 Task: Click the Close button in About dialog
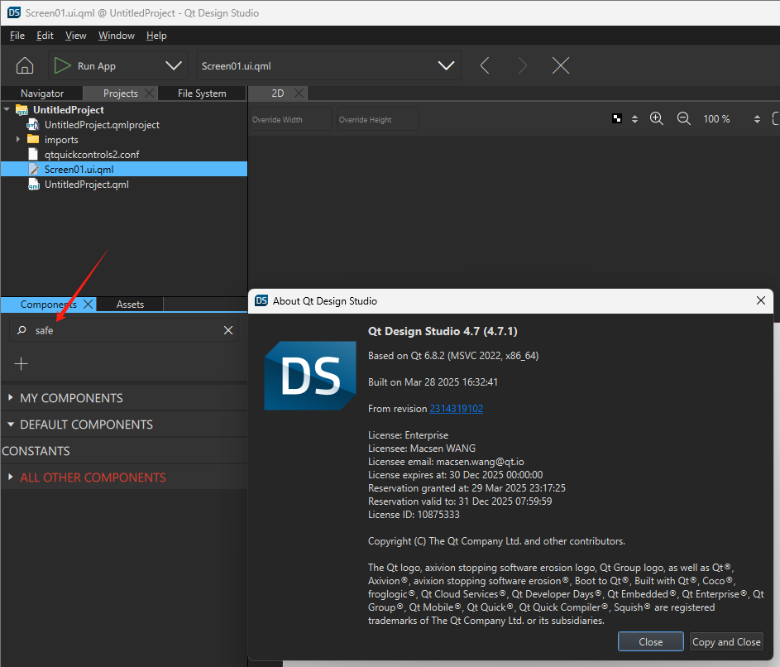pyautogui.click(x=651, y=641)
